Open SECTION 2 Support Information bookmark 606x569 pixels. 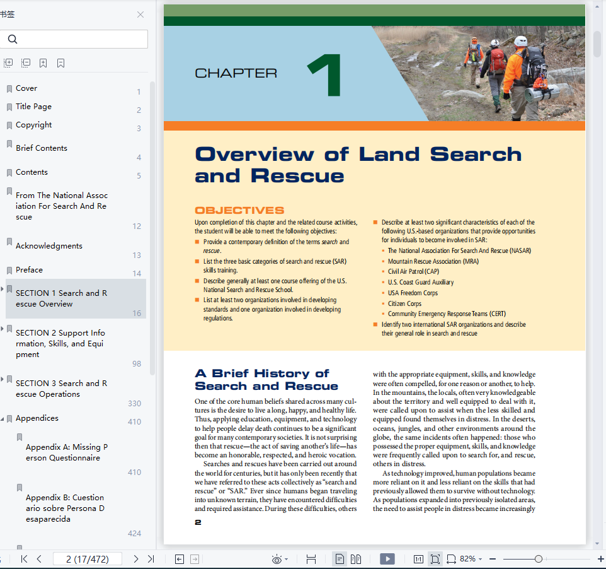pyautogui.click(x=60, y=343)
